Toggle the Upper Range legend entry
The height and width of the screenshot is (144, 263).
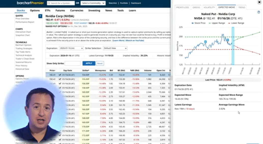pyautogui.click(x=217, y=23)
